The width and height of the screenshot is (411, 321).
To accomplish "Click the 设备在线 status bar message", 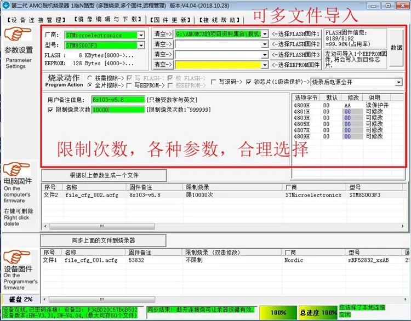I will click(70, 313).
